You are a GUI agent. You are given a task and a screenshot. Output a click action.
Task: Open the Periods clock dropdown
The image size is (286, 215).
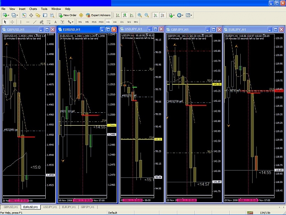(180, 15)
